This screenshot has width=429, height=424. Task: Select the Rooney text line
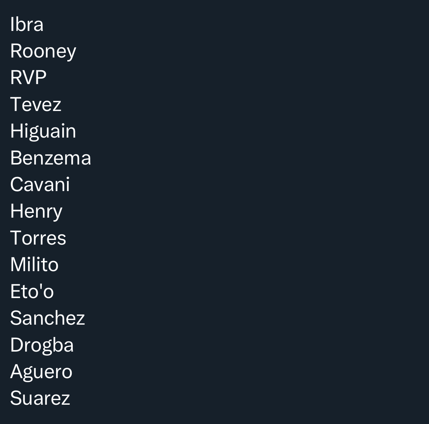pyautogui.click(x=43, y=52)
